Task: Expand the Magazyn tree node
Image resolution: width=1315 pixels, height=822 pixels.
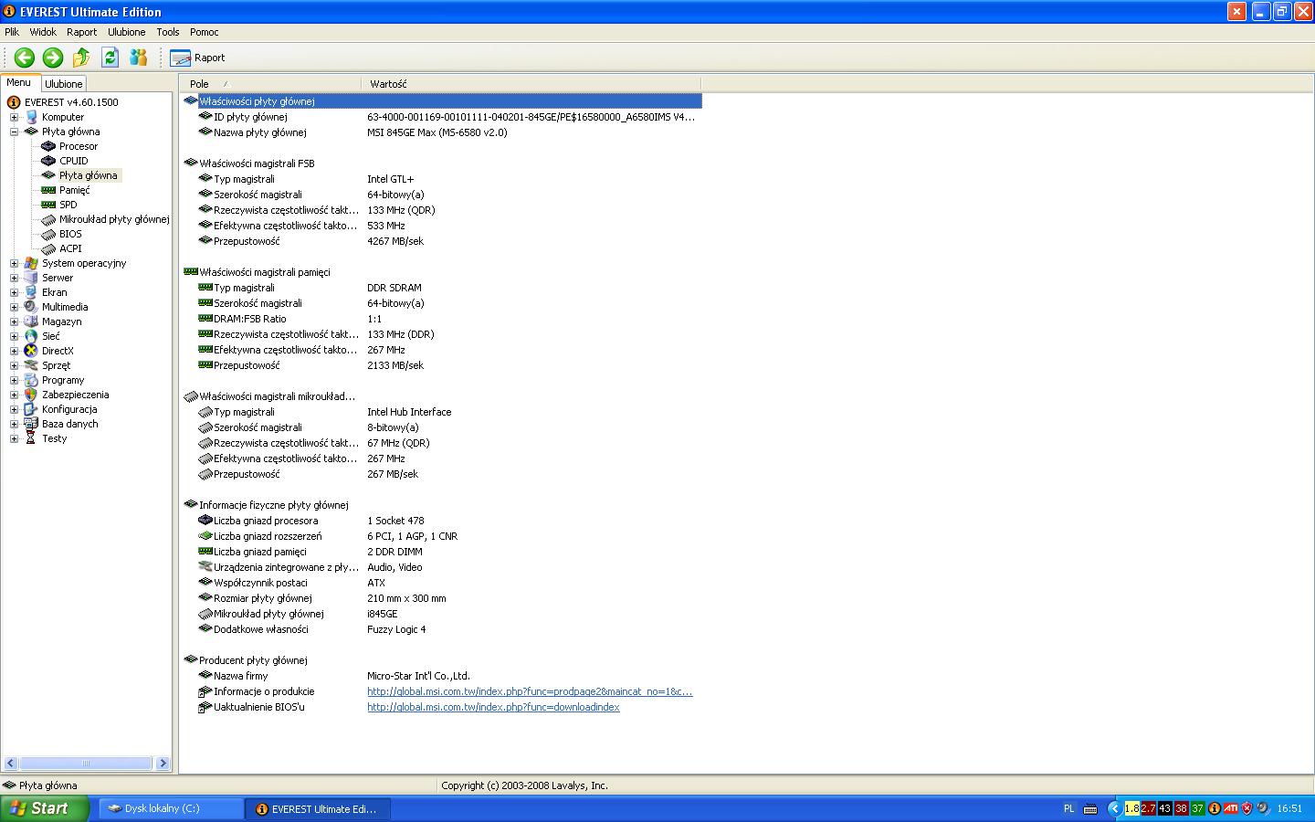Action: tap(14, 321)
